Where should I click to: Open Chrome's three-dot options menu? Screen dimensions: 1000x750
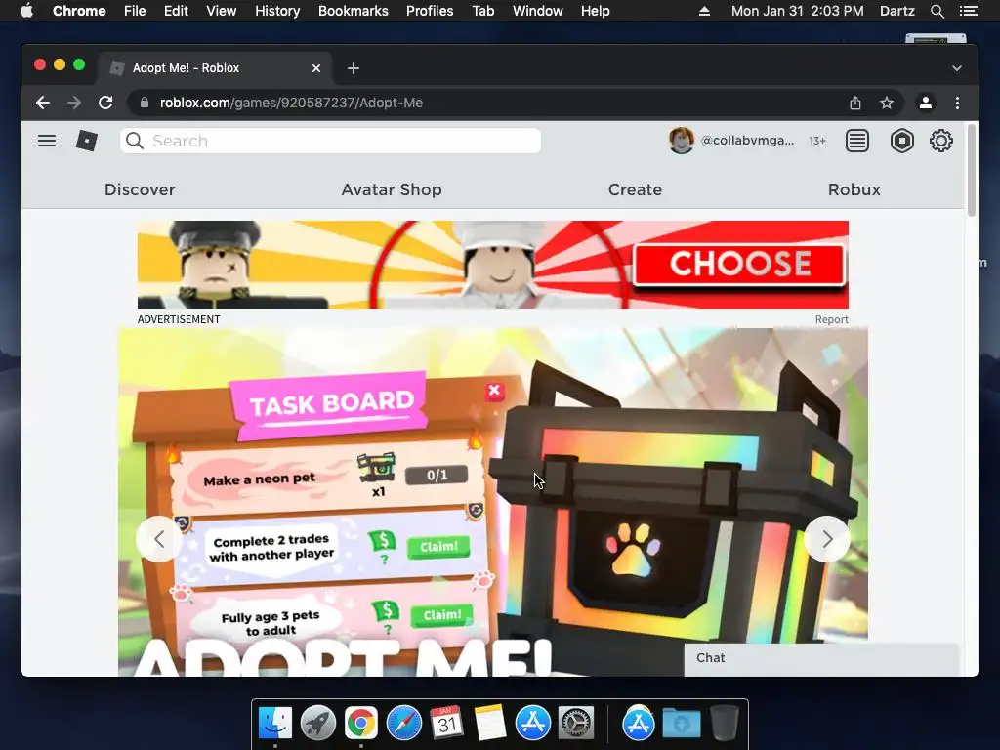coord(957,103)
